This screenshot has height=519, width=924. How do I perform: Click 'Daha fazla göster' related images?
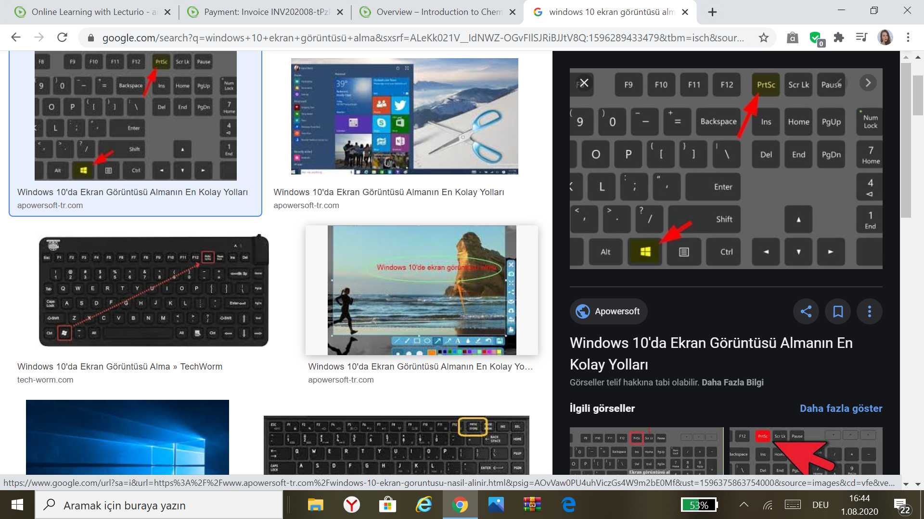841,408
